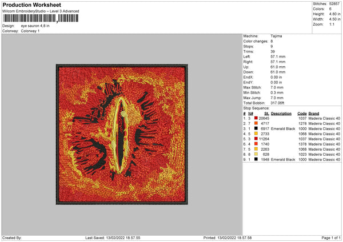Screen dimensions: 343x242
Task: Click the Stops value '9'
Action: coord(272,47)
